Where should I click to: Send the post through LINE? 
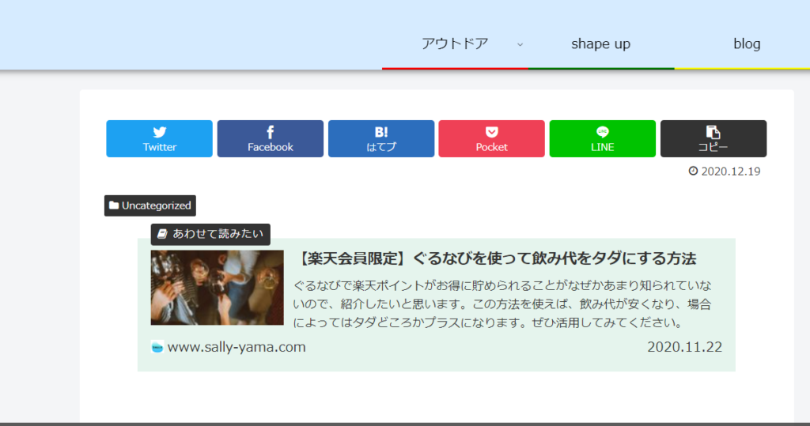pos(602,138)
